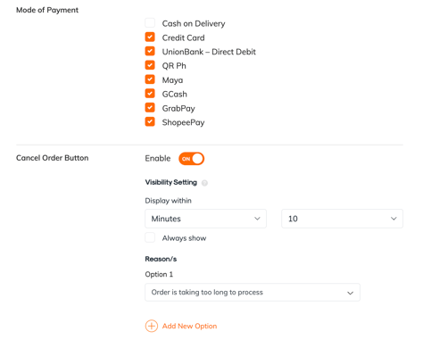Check the Cash on Delivery checkbox
The width and height of the screenshot is (423, 340).
[x=150, y=23]
